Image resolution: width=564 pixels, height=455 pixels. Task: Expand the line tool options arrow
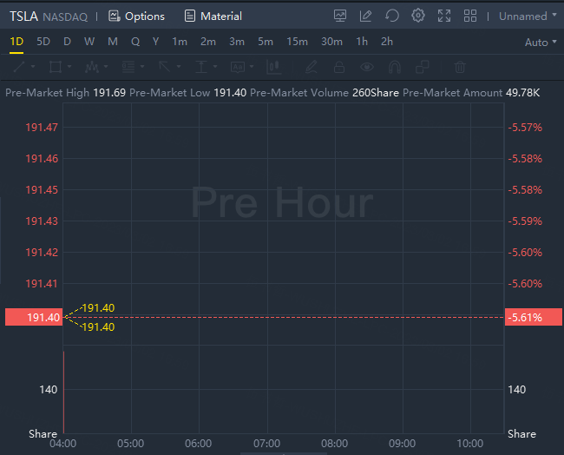coord(33,67)
